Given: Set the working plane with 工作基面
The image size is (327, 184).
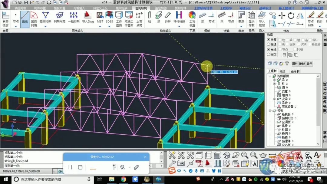Looking at the screenshot, I should tap(119, 19).
